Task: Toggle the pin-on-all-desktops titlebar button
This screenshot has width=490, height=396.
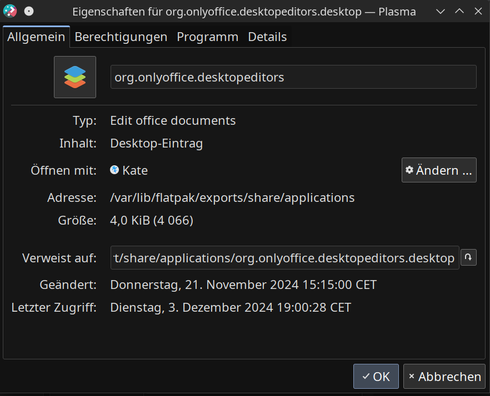Action: (29, 12)
